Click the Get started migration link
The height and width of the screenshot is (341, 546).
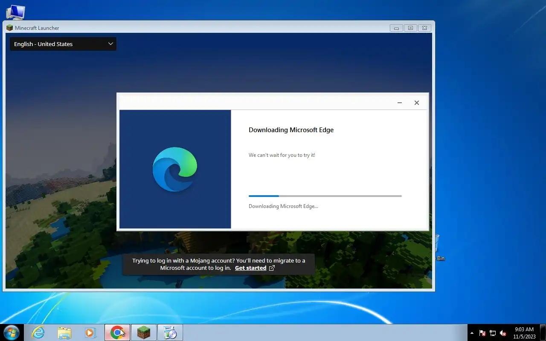coord(250,268)
